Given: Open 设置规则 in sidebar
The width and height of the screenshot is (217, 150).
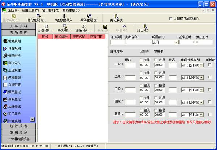Looking at the screenshot, I should [x=12, y=48].
